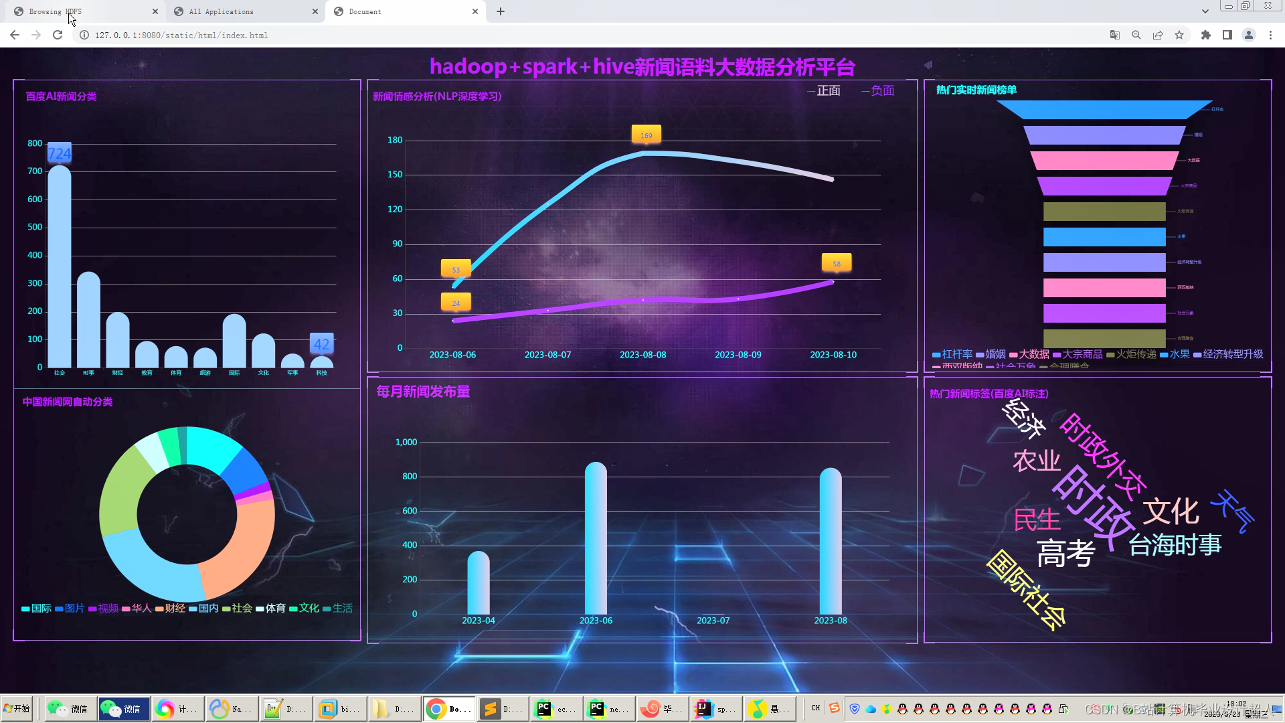Open Chrome three-dot menu
This screenshot has height=723, width=1285.
(x=1270, y=35)
